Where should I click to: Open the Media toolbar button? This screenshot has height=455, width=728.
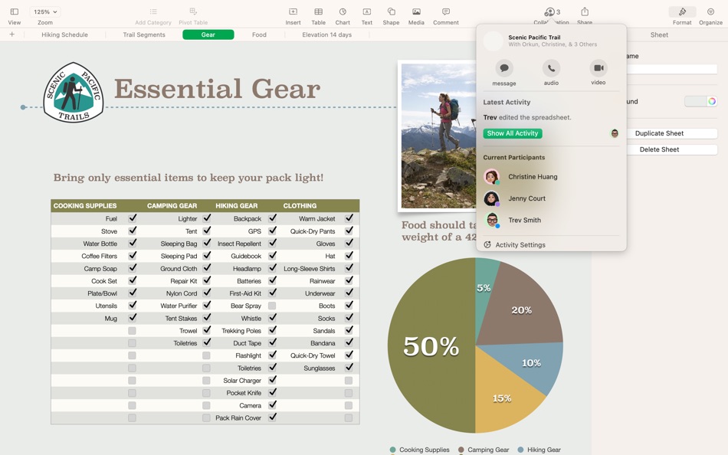(416, 16)
